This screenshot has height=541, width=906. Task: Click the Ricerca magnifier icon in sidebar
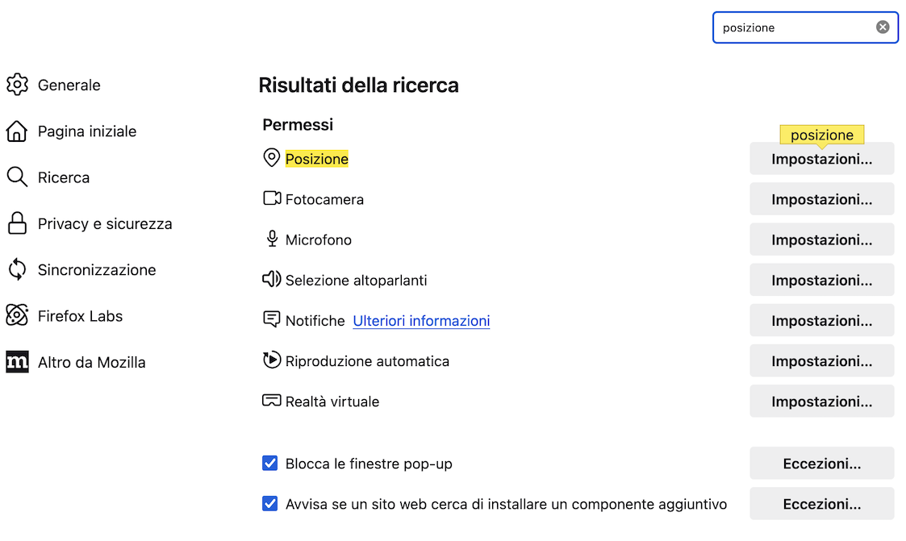click(17, 177)
